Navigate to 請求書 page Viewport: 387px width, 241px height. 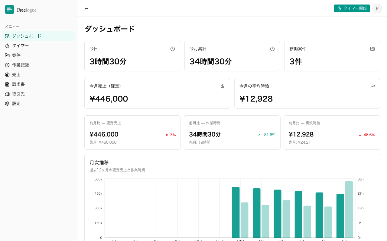[38, 84]
